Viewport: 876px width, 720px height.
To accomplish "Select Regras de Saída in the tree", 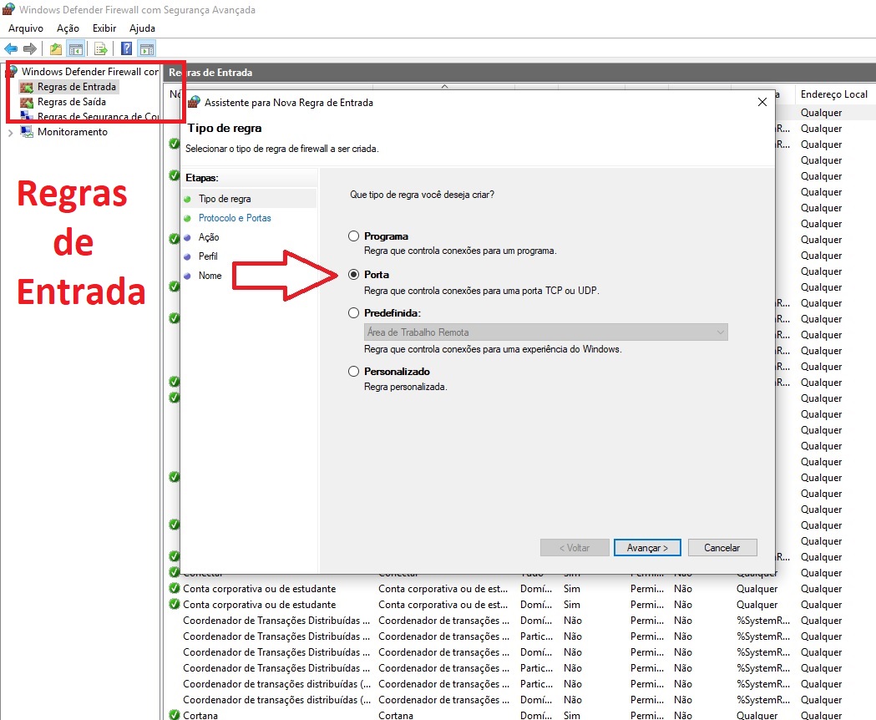I will click(72, 102).
